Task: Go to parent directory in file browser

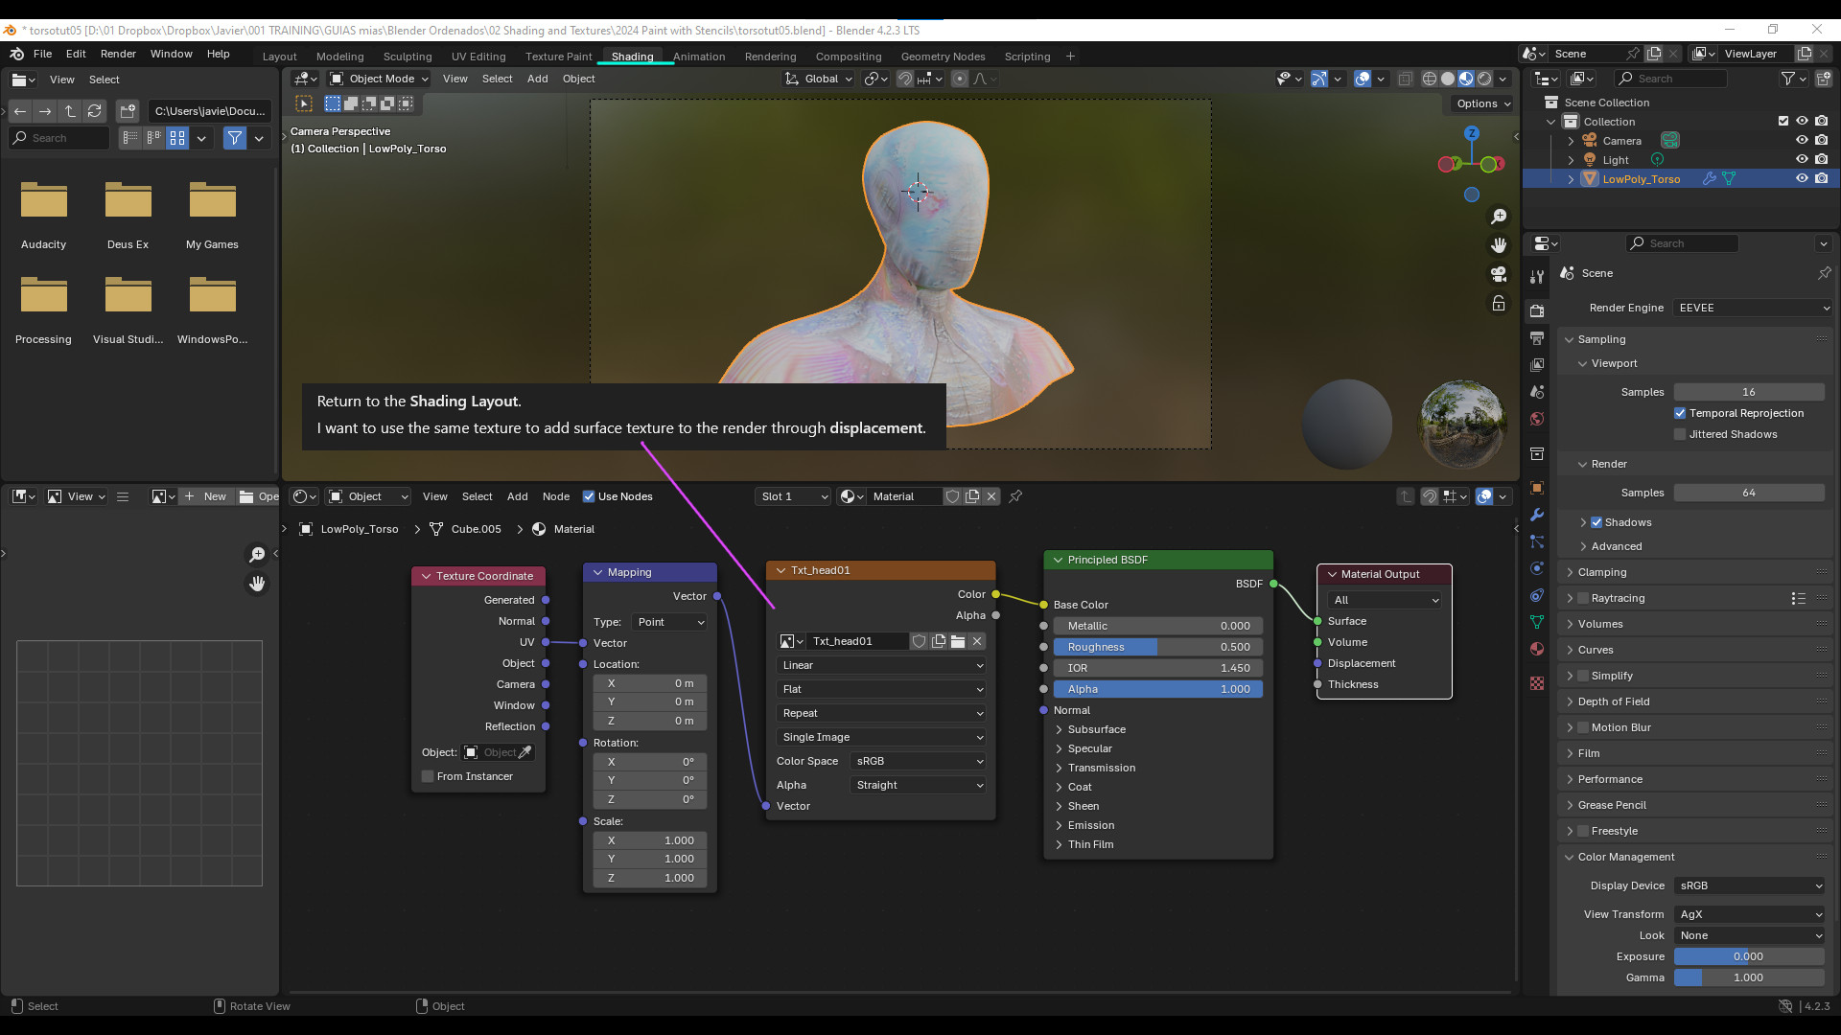Action: [70, 111]
